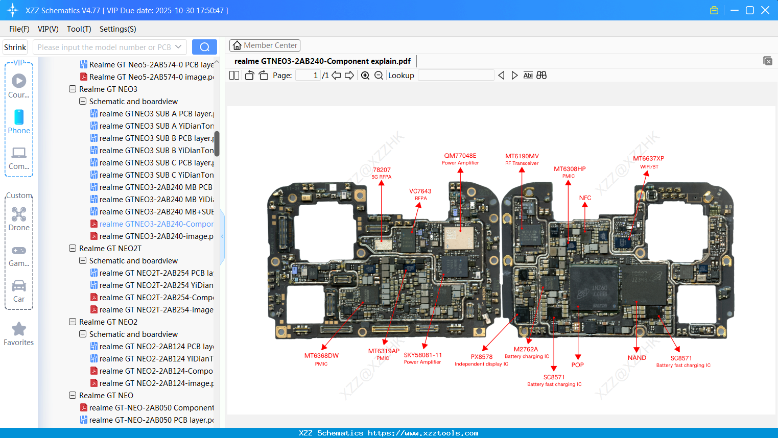Collapse the Realme GT NEO2 tree node
Screen dimensions: 778x438
73,322
